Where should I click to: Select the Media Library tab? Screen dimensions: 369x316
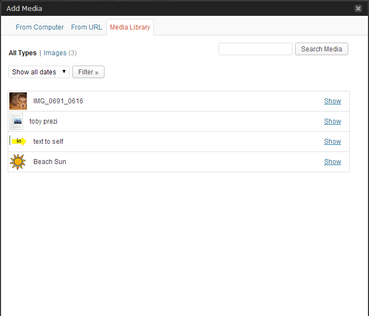pyautogui.click(x=130, y=27)
